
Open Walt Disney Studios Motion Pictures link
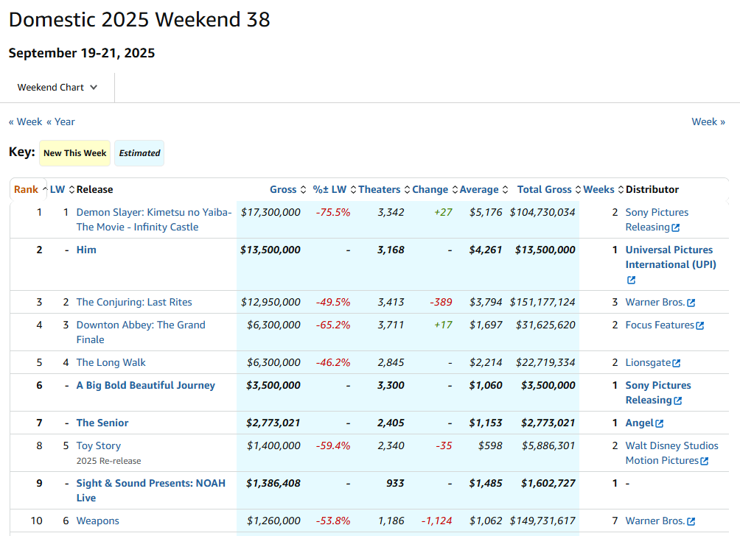pos(671,453)
